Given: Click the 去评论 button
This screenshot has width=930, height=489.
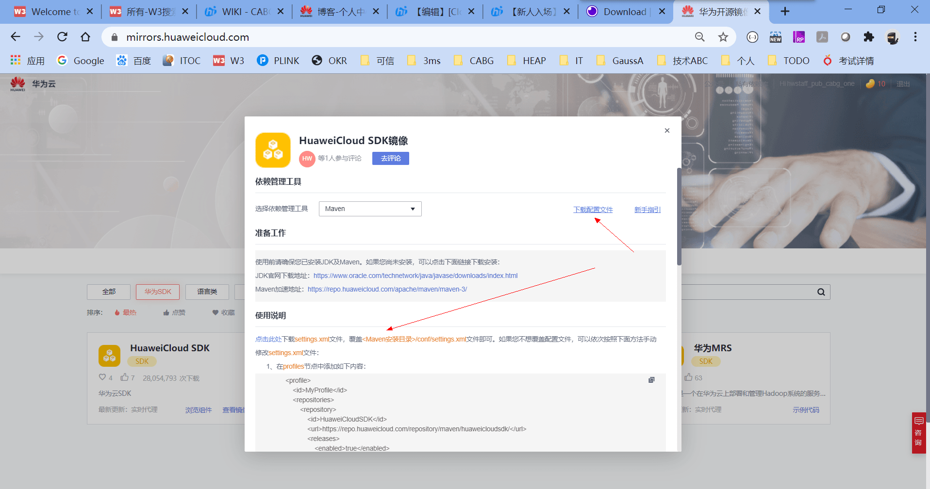Looking at the screenshot, I should [x=391, y=159].
